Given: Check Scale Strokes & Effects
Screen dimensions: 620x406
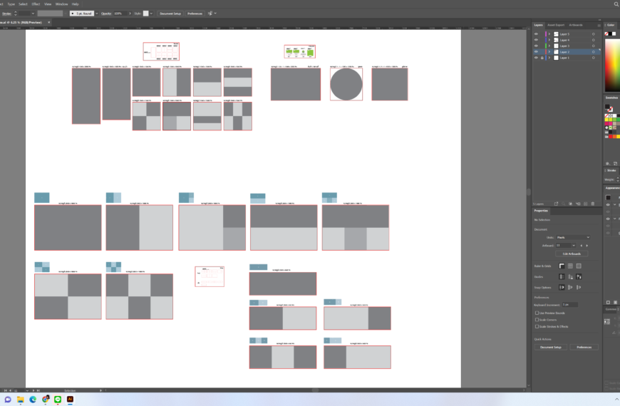Looking at the screenshot, I should (x=537, y=326).
